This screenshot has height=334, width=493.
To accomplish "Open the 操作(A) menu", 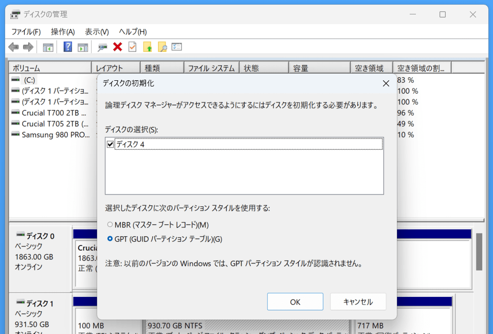I will 63,32.
